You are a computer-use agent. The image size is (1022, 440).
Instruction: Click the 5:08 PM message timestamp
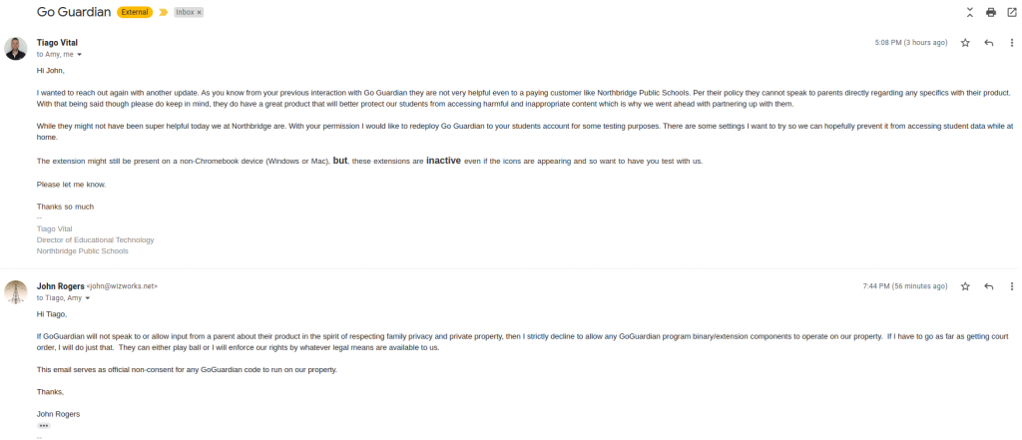click(910, 42)
